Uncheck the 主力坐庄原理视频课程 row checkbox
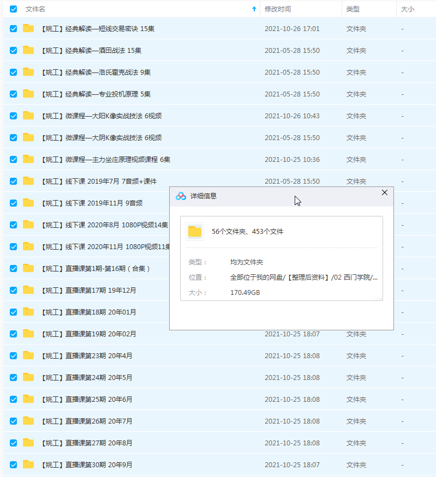This screenshot has width=436, height=477. tap(14, 159)
